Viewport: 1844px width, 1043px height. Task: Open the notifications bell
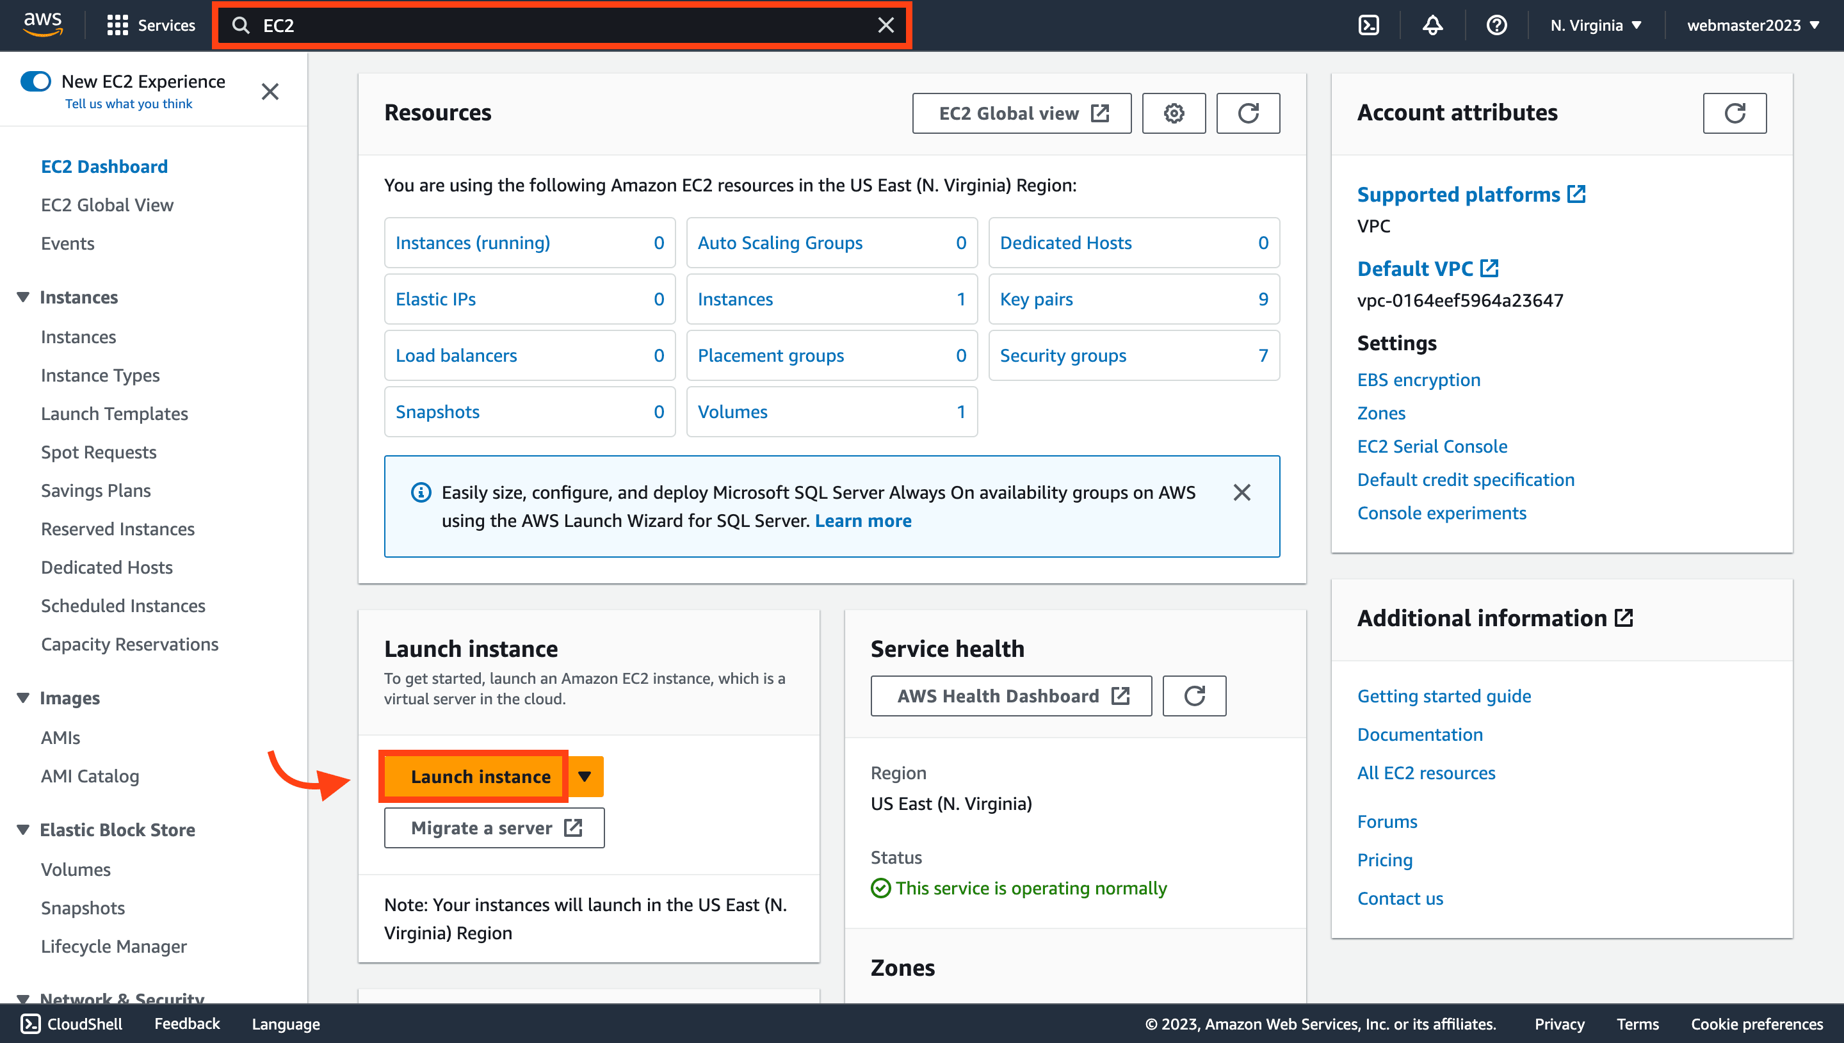tap(1432, 26)
